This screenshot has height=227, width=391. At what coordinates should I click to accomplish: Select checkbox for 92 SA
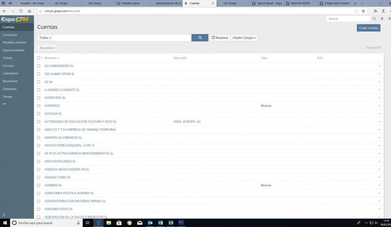point(38,82)
